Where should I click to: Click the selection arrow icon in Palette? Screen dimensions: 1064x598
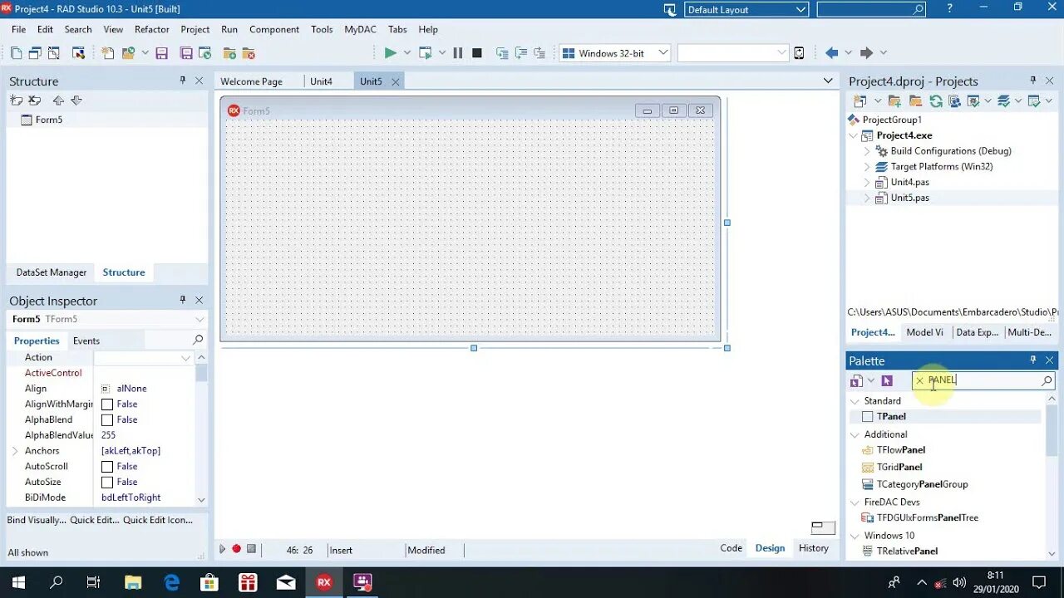(887, 380)
